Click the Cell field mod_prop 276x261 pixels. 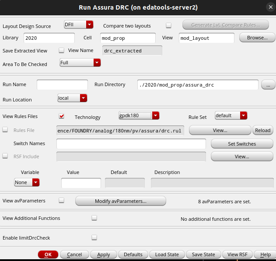click(x=128, y=38)
